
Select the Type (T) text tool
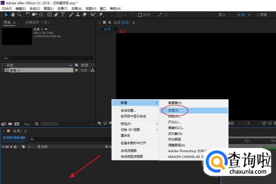[63, 15]
